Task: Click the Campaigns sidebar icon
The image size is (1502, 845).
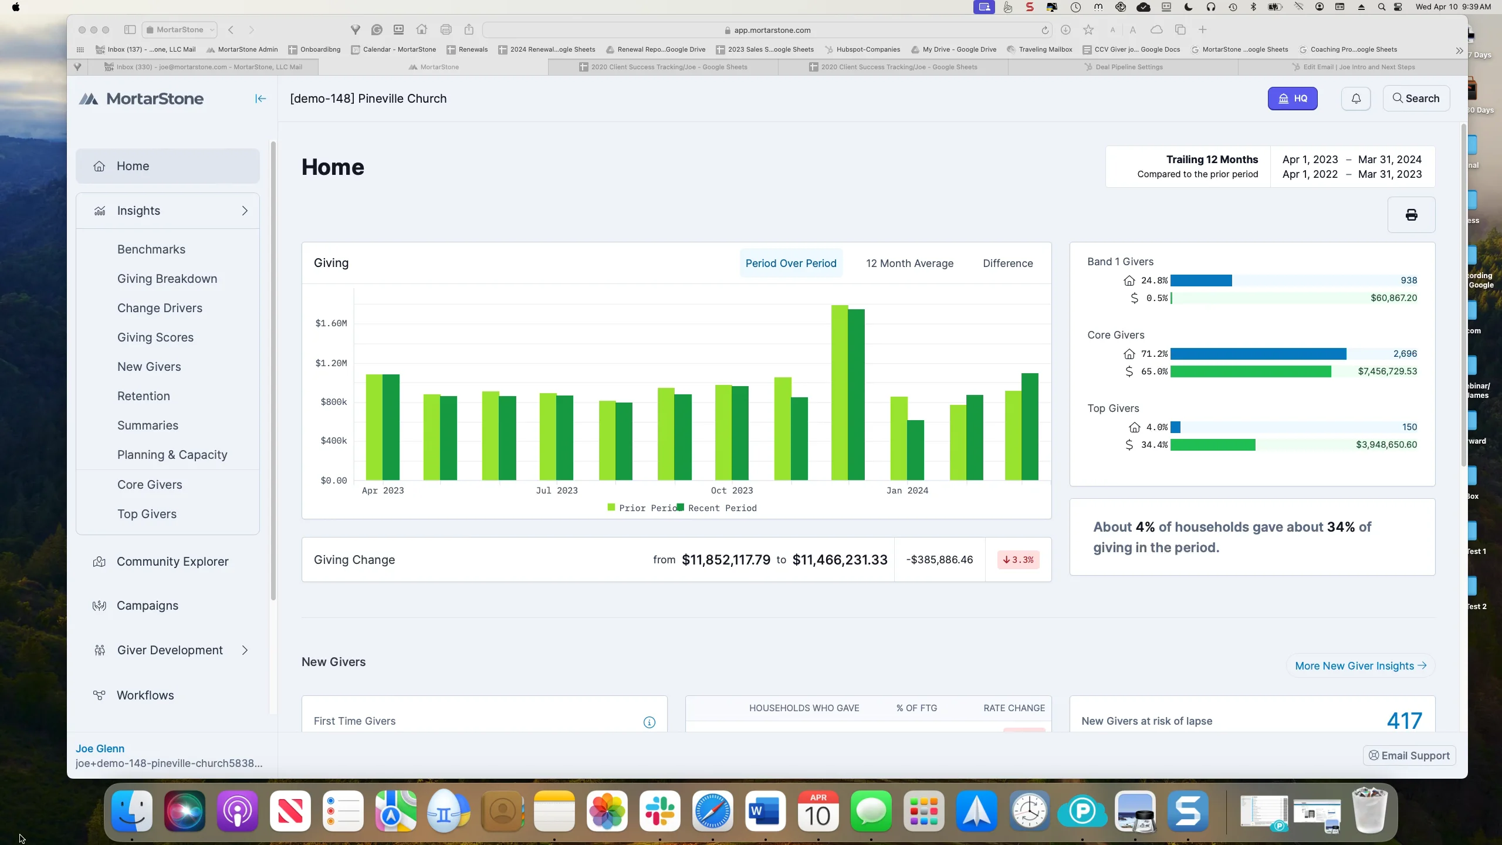Action: 99,606
